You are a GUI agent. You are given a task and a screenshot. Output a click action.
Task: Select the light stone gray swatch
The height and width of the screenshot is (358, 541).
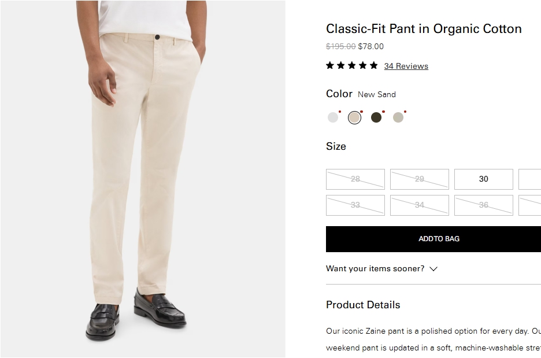click(398, 117)
